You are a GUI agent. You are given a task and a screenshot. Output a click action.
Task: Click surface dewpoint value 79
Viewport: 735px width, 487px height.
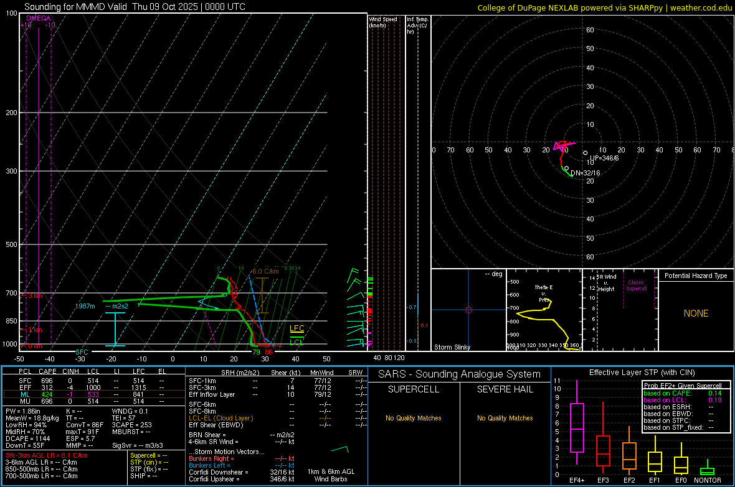pos(256,352)
